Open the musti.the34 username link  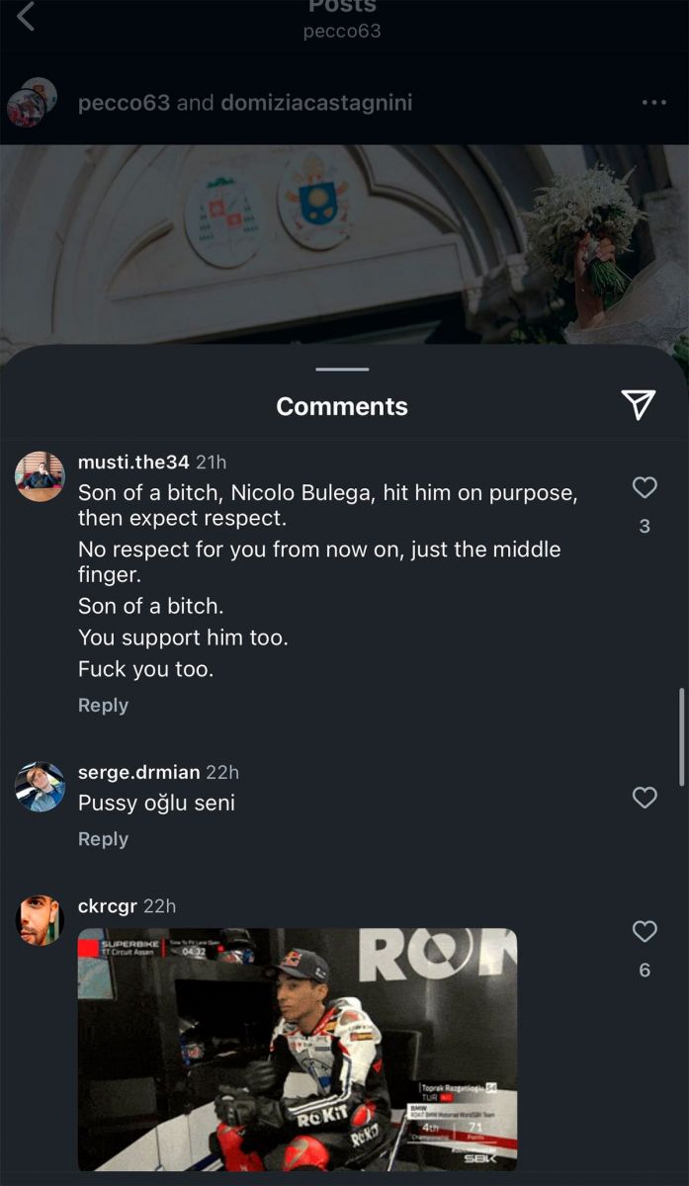(133, 462)
